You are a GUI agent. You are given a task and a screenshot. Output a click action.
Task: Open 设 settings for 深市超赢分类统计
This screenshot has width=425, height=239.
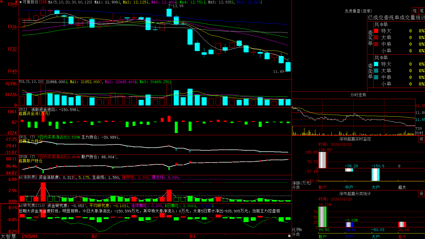[x=422, y=194]
